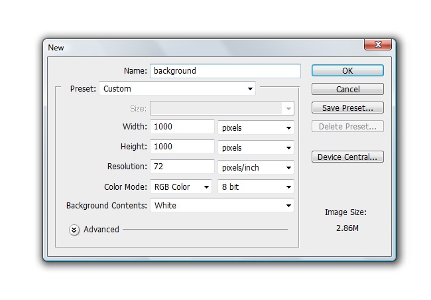The height and width of the screenshot is (300, 431).
Task: Close the New dialog with the red X
Action: (x=377, y=44)
